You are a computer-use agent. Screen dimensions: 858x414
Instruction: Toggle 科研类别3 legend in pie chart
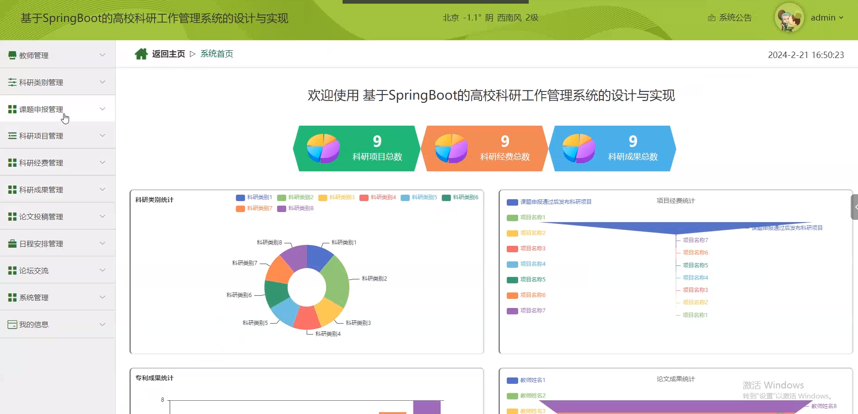pyautogui.click(x=336, y=197)
